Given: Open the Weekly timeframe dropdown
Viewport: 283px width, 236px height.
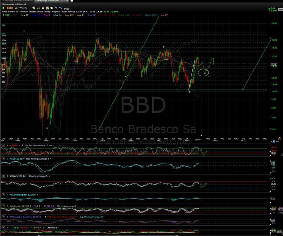Looking at the screenshot, I should tap(24, 8).
